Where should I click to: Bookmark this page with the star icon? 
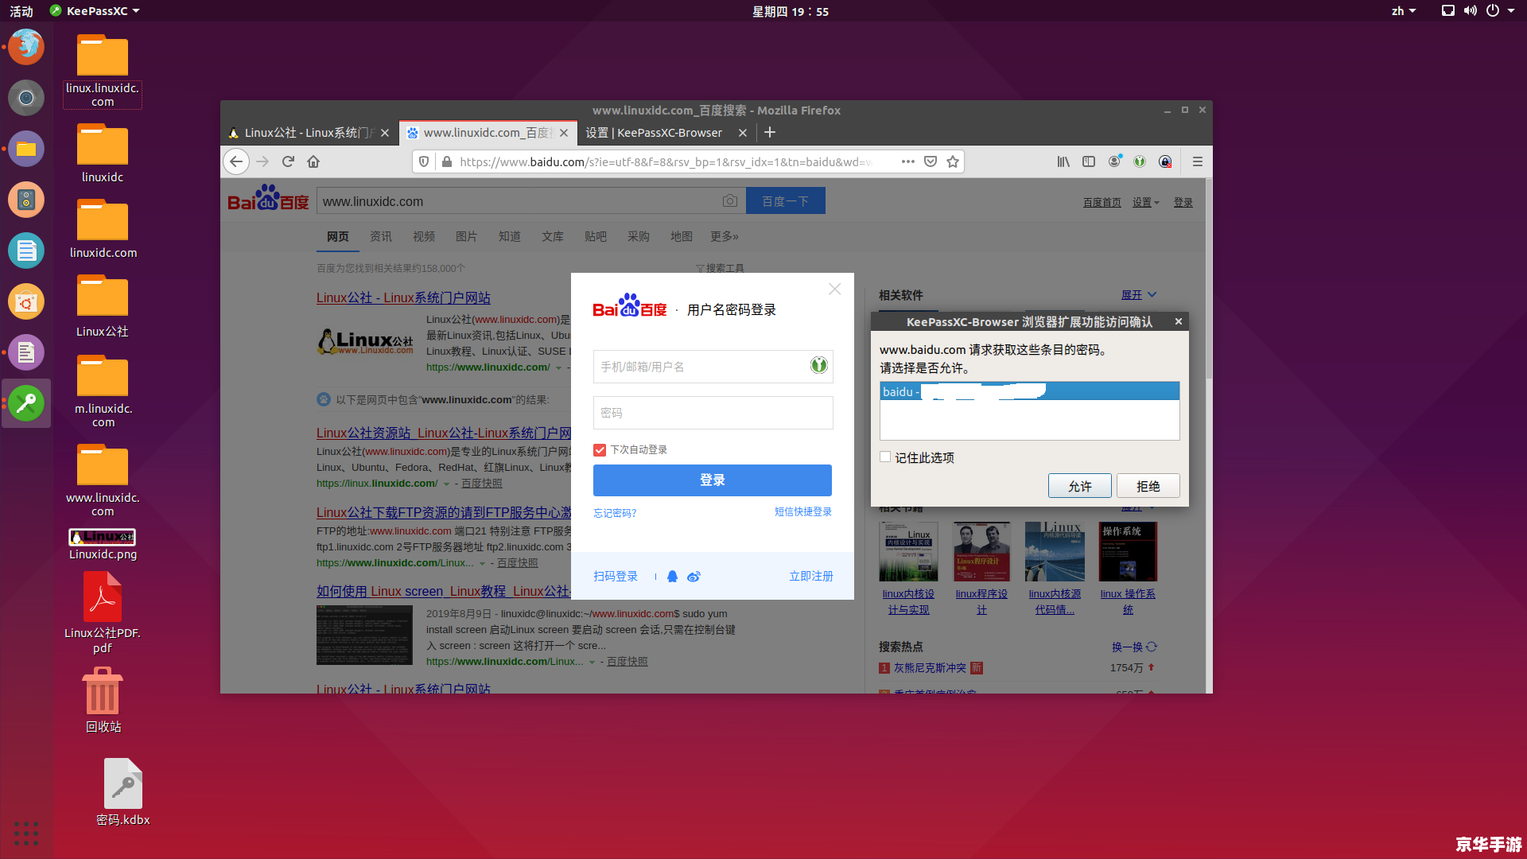(x=953, y=161)
